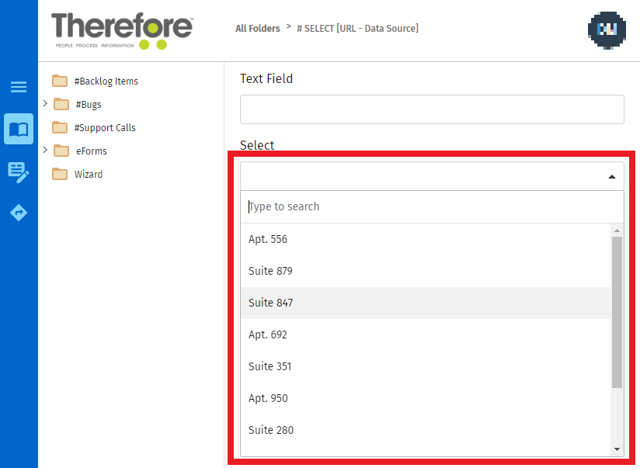Go to All Folders breadcrumb
The height and width of the screenshot is (468, 640).
click(257, 29)
